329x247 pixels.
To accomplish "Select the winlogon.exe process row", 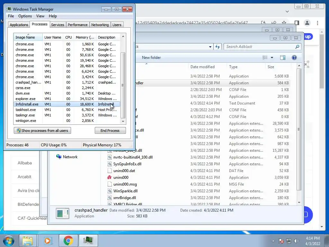I will 67,121.
